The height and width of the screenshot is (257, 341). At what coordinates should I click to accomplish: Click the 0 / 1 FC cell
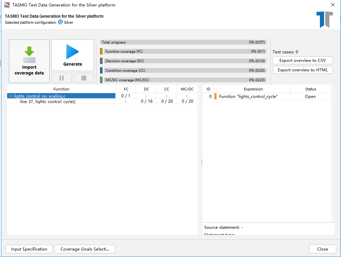click(x=126, y=96)
